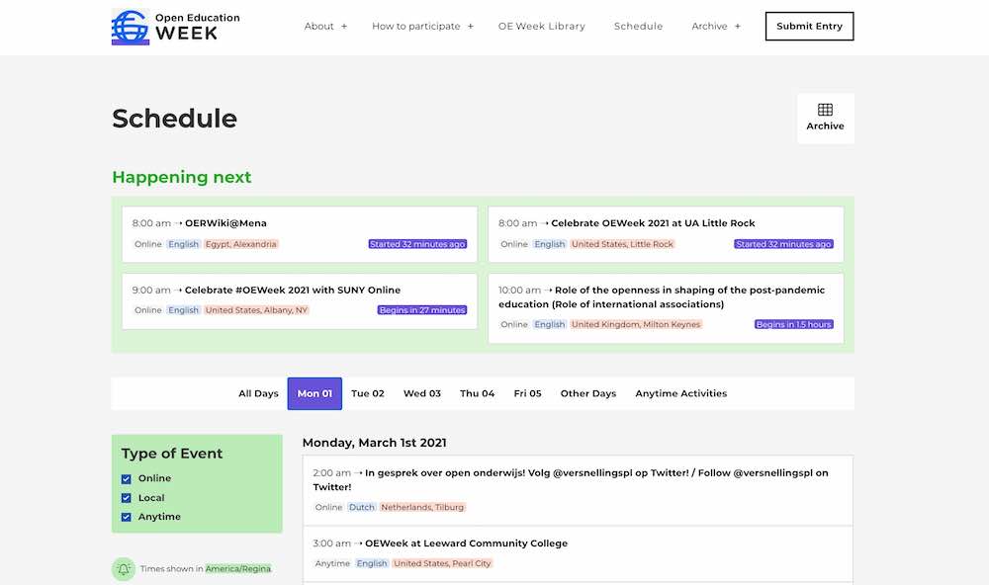Go to the OE Week Library page
Screen dimensions: 989x585
541,26
